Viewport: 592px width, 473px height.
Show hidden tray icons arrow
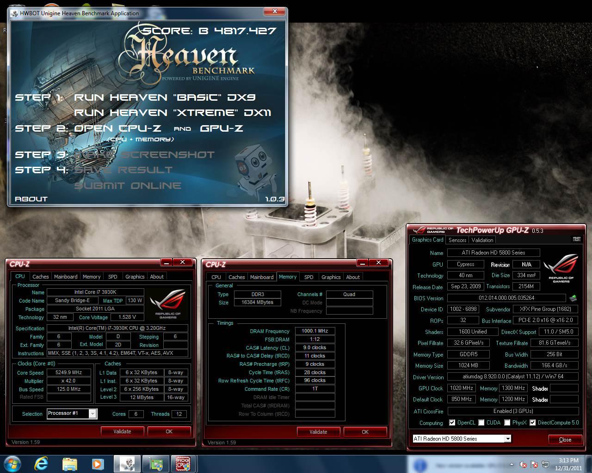point(512,464)
